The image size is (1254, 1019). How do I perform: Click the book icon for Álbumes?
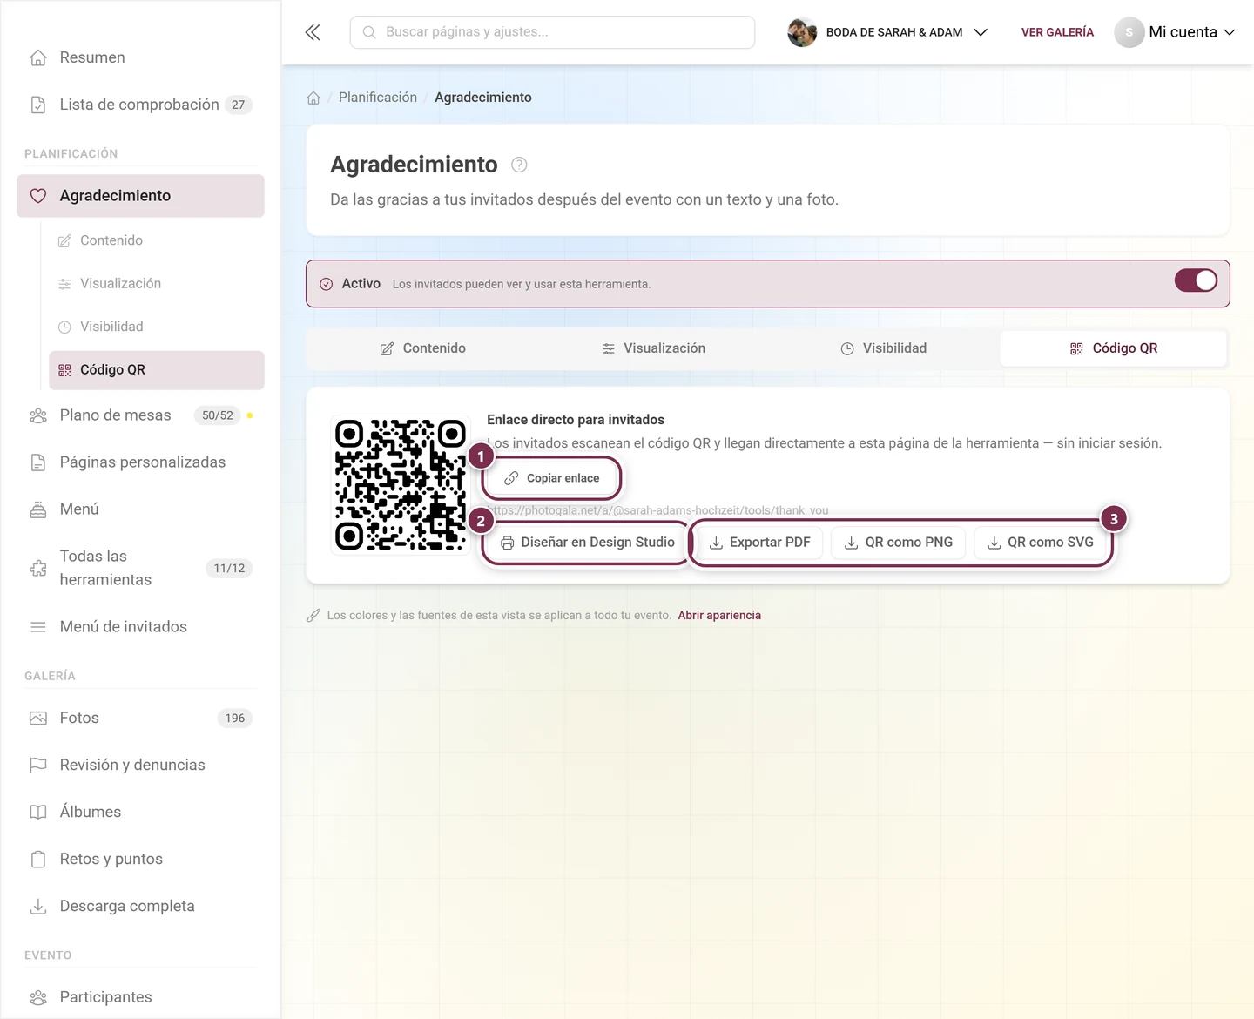[38, 812]
